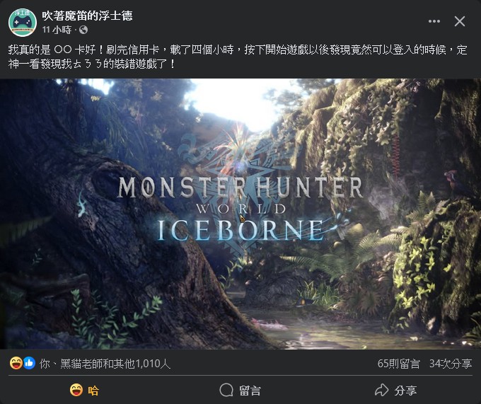The image size is (481, 404).
Task: View 你、黑貓老師和其他1,010人 reactions list
Action: (105, 364)
